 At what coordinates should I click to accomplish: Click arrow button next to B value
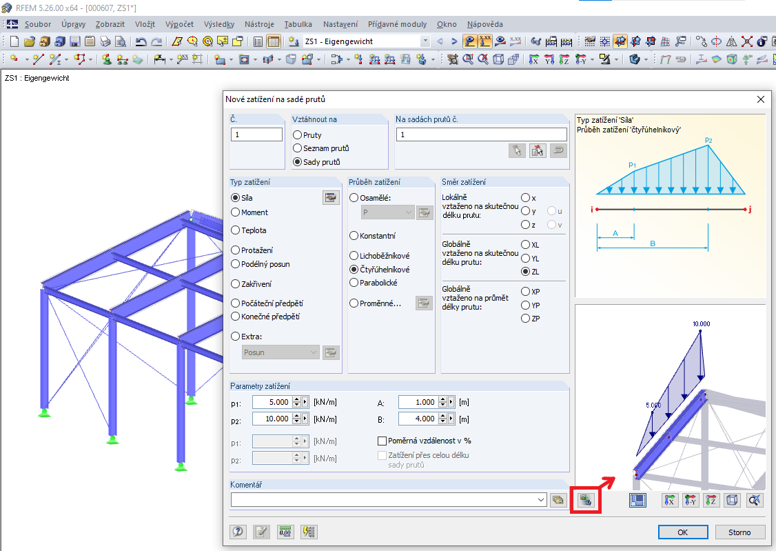tap(451, 419)
